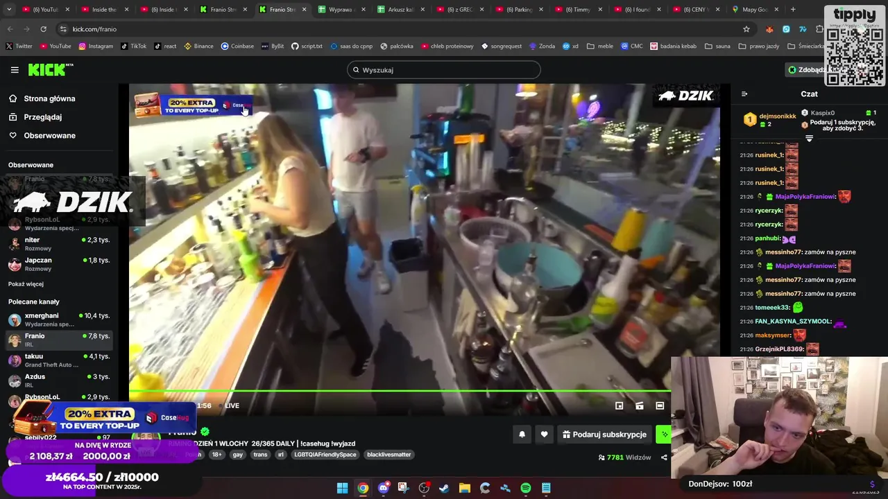Open niter channel in the sidebar
The height and width of the screenshot is (499, 888).
(59, 244)
